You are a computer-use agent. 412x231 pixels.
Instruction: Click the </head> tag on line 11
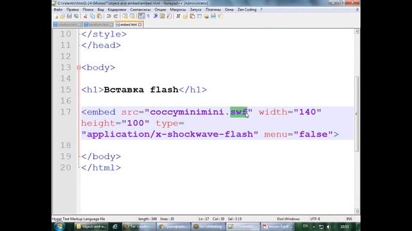coord(101,46)
